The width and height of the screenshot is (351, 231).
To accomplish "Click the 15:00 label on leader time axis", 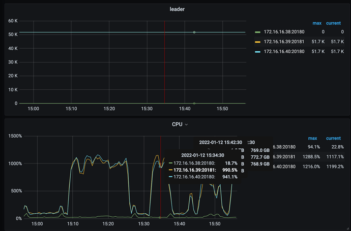I will pos(34,109).
